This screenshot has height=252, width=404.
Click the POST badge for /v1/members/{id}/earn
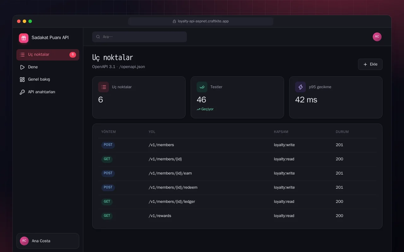[108, 173]
